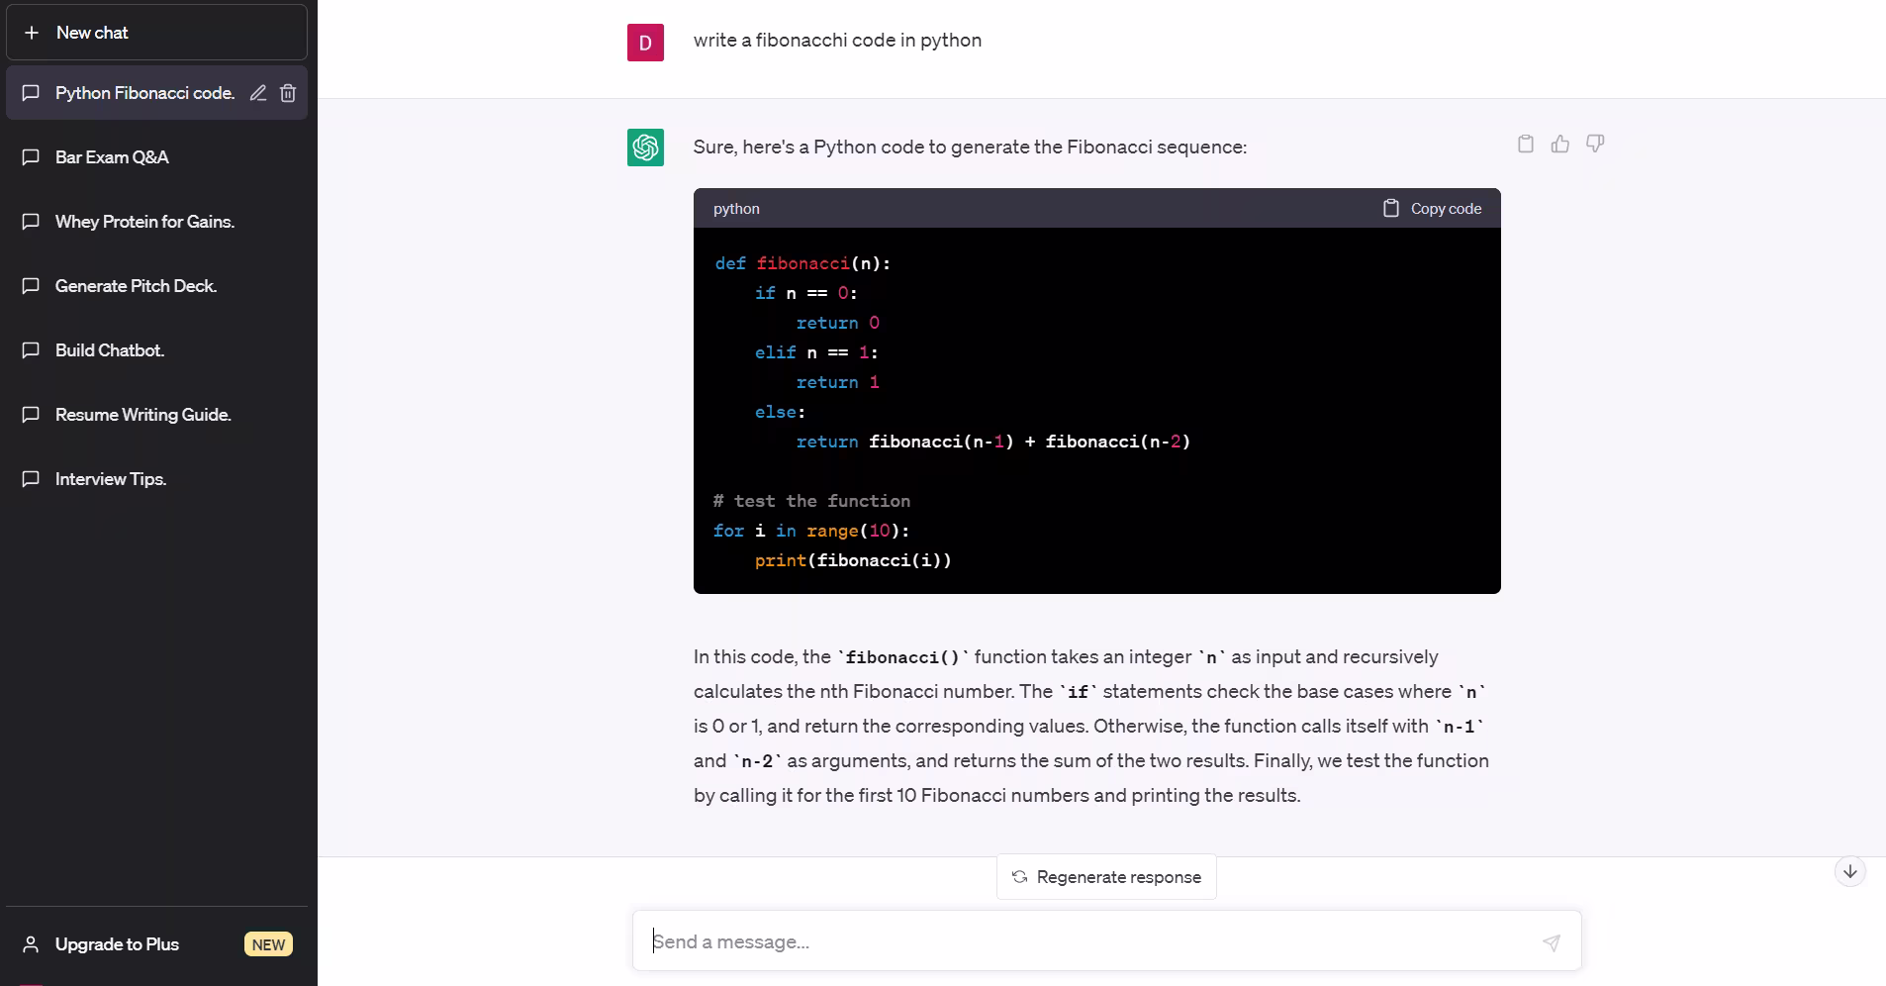Rename the Python Fibonacci code chat
The image size is (1886, 986).
tap(258, 93)
